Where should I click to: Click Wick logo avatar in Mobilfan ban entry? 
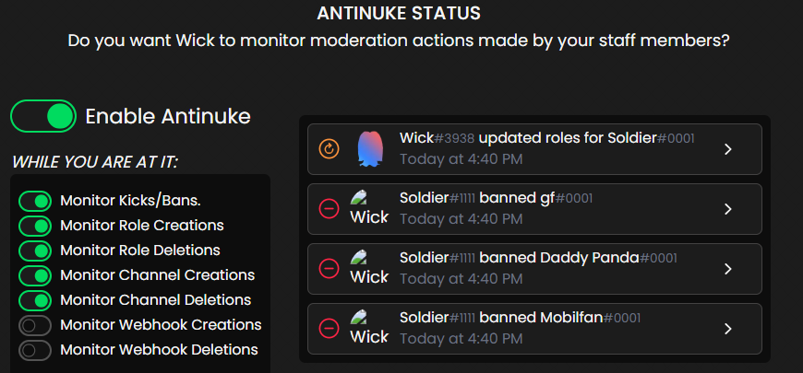[369, 328]
